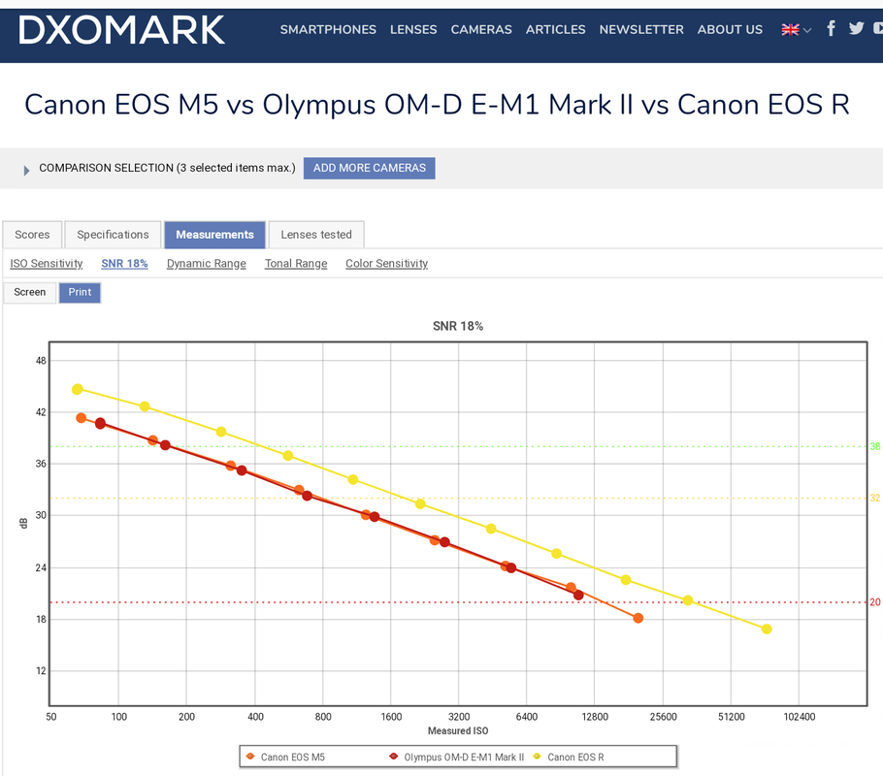The image size is (883, 776).
Task: Open ISO Sensitivity measurement link
Action: coord(47,264)
